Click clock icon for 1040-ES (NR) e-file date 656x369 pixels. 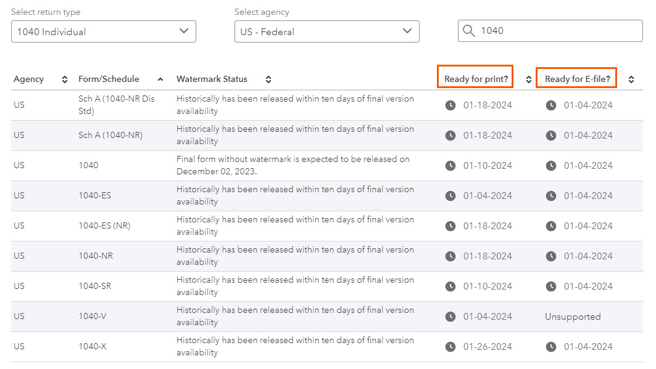(550, 226)
